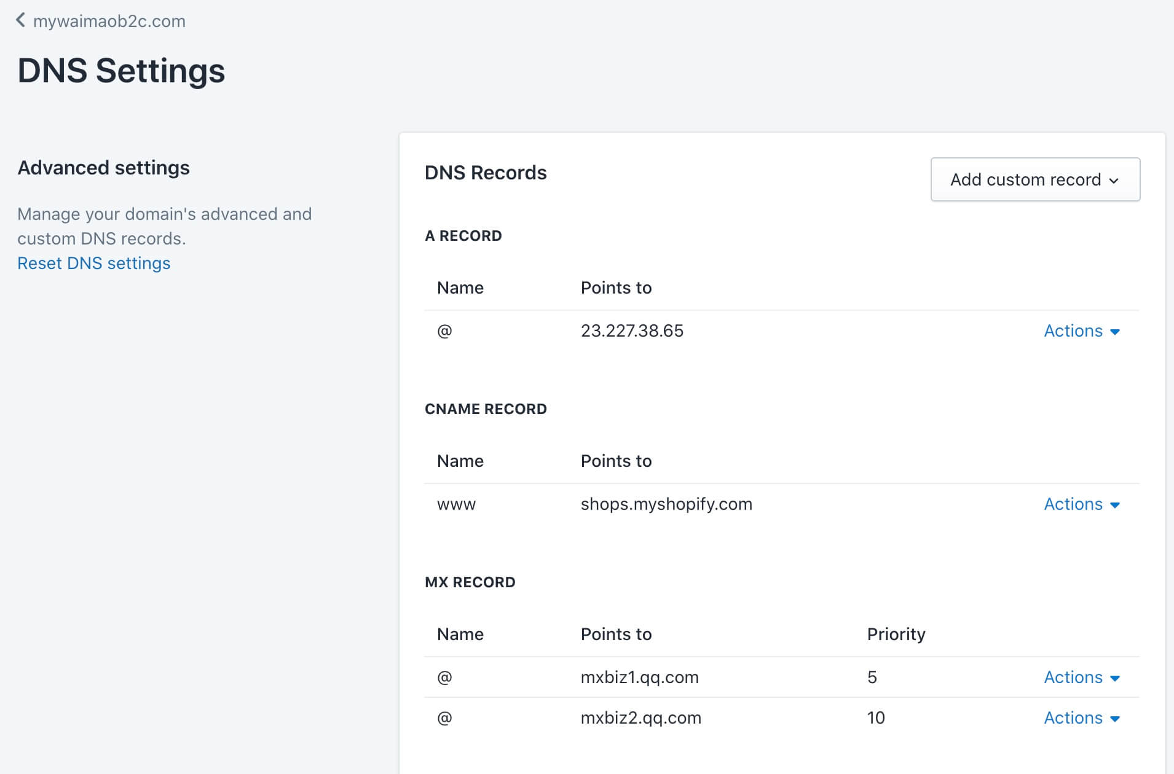The height and width of the screenshot is (774, 1174).
Task: Click the Priority column header
Action: pyautogui.click(x=896, y=634)
